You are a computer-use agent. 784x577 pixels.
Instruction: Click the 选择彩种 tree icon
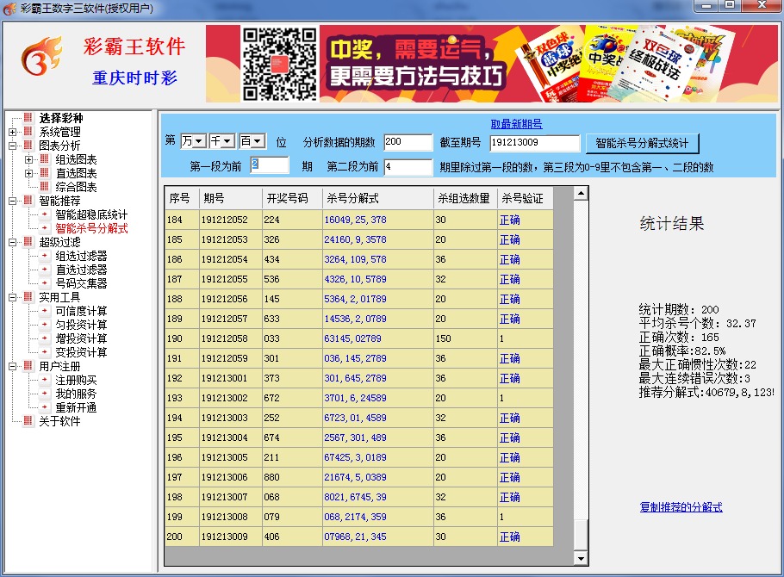[28, 118]
